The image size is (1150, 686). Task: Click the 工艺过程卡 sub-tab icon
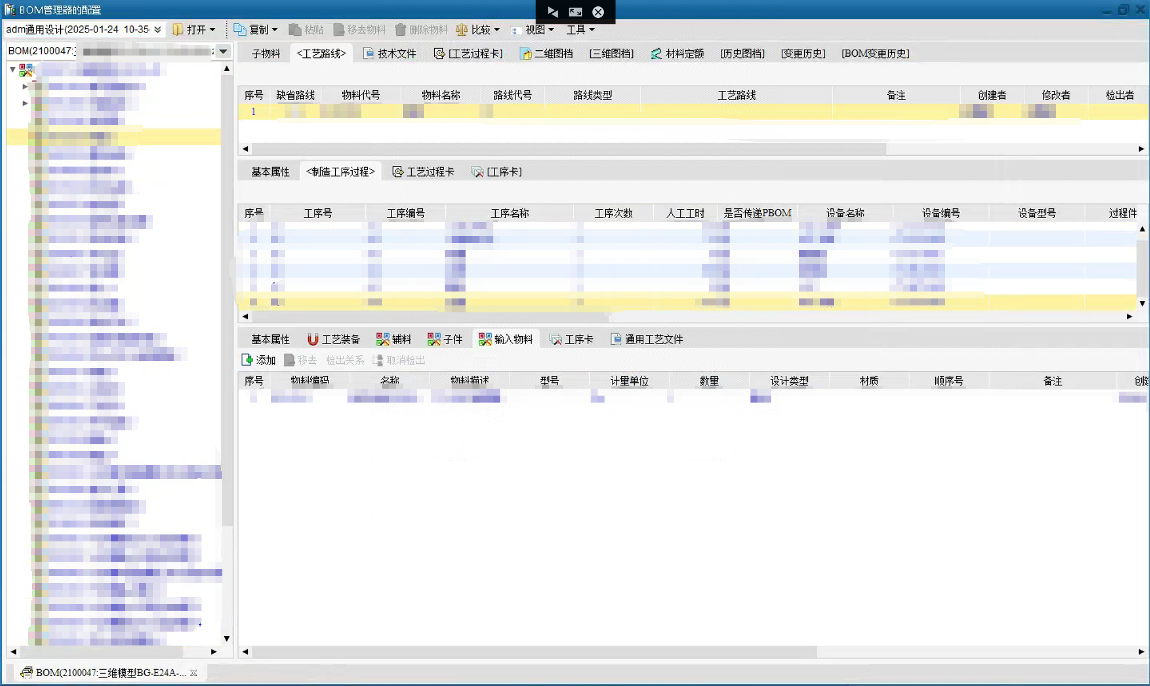point(398,172)
